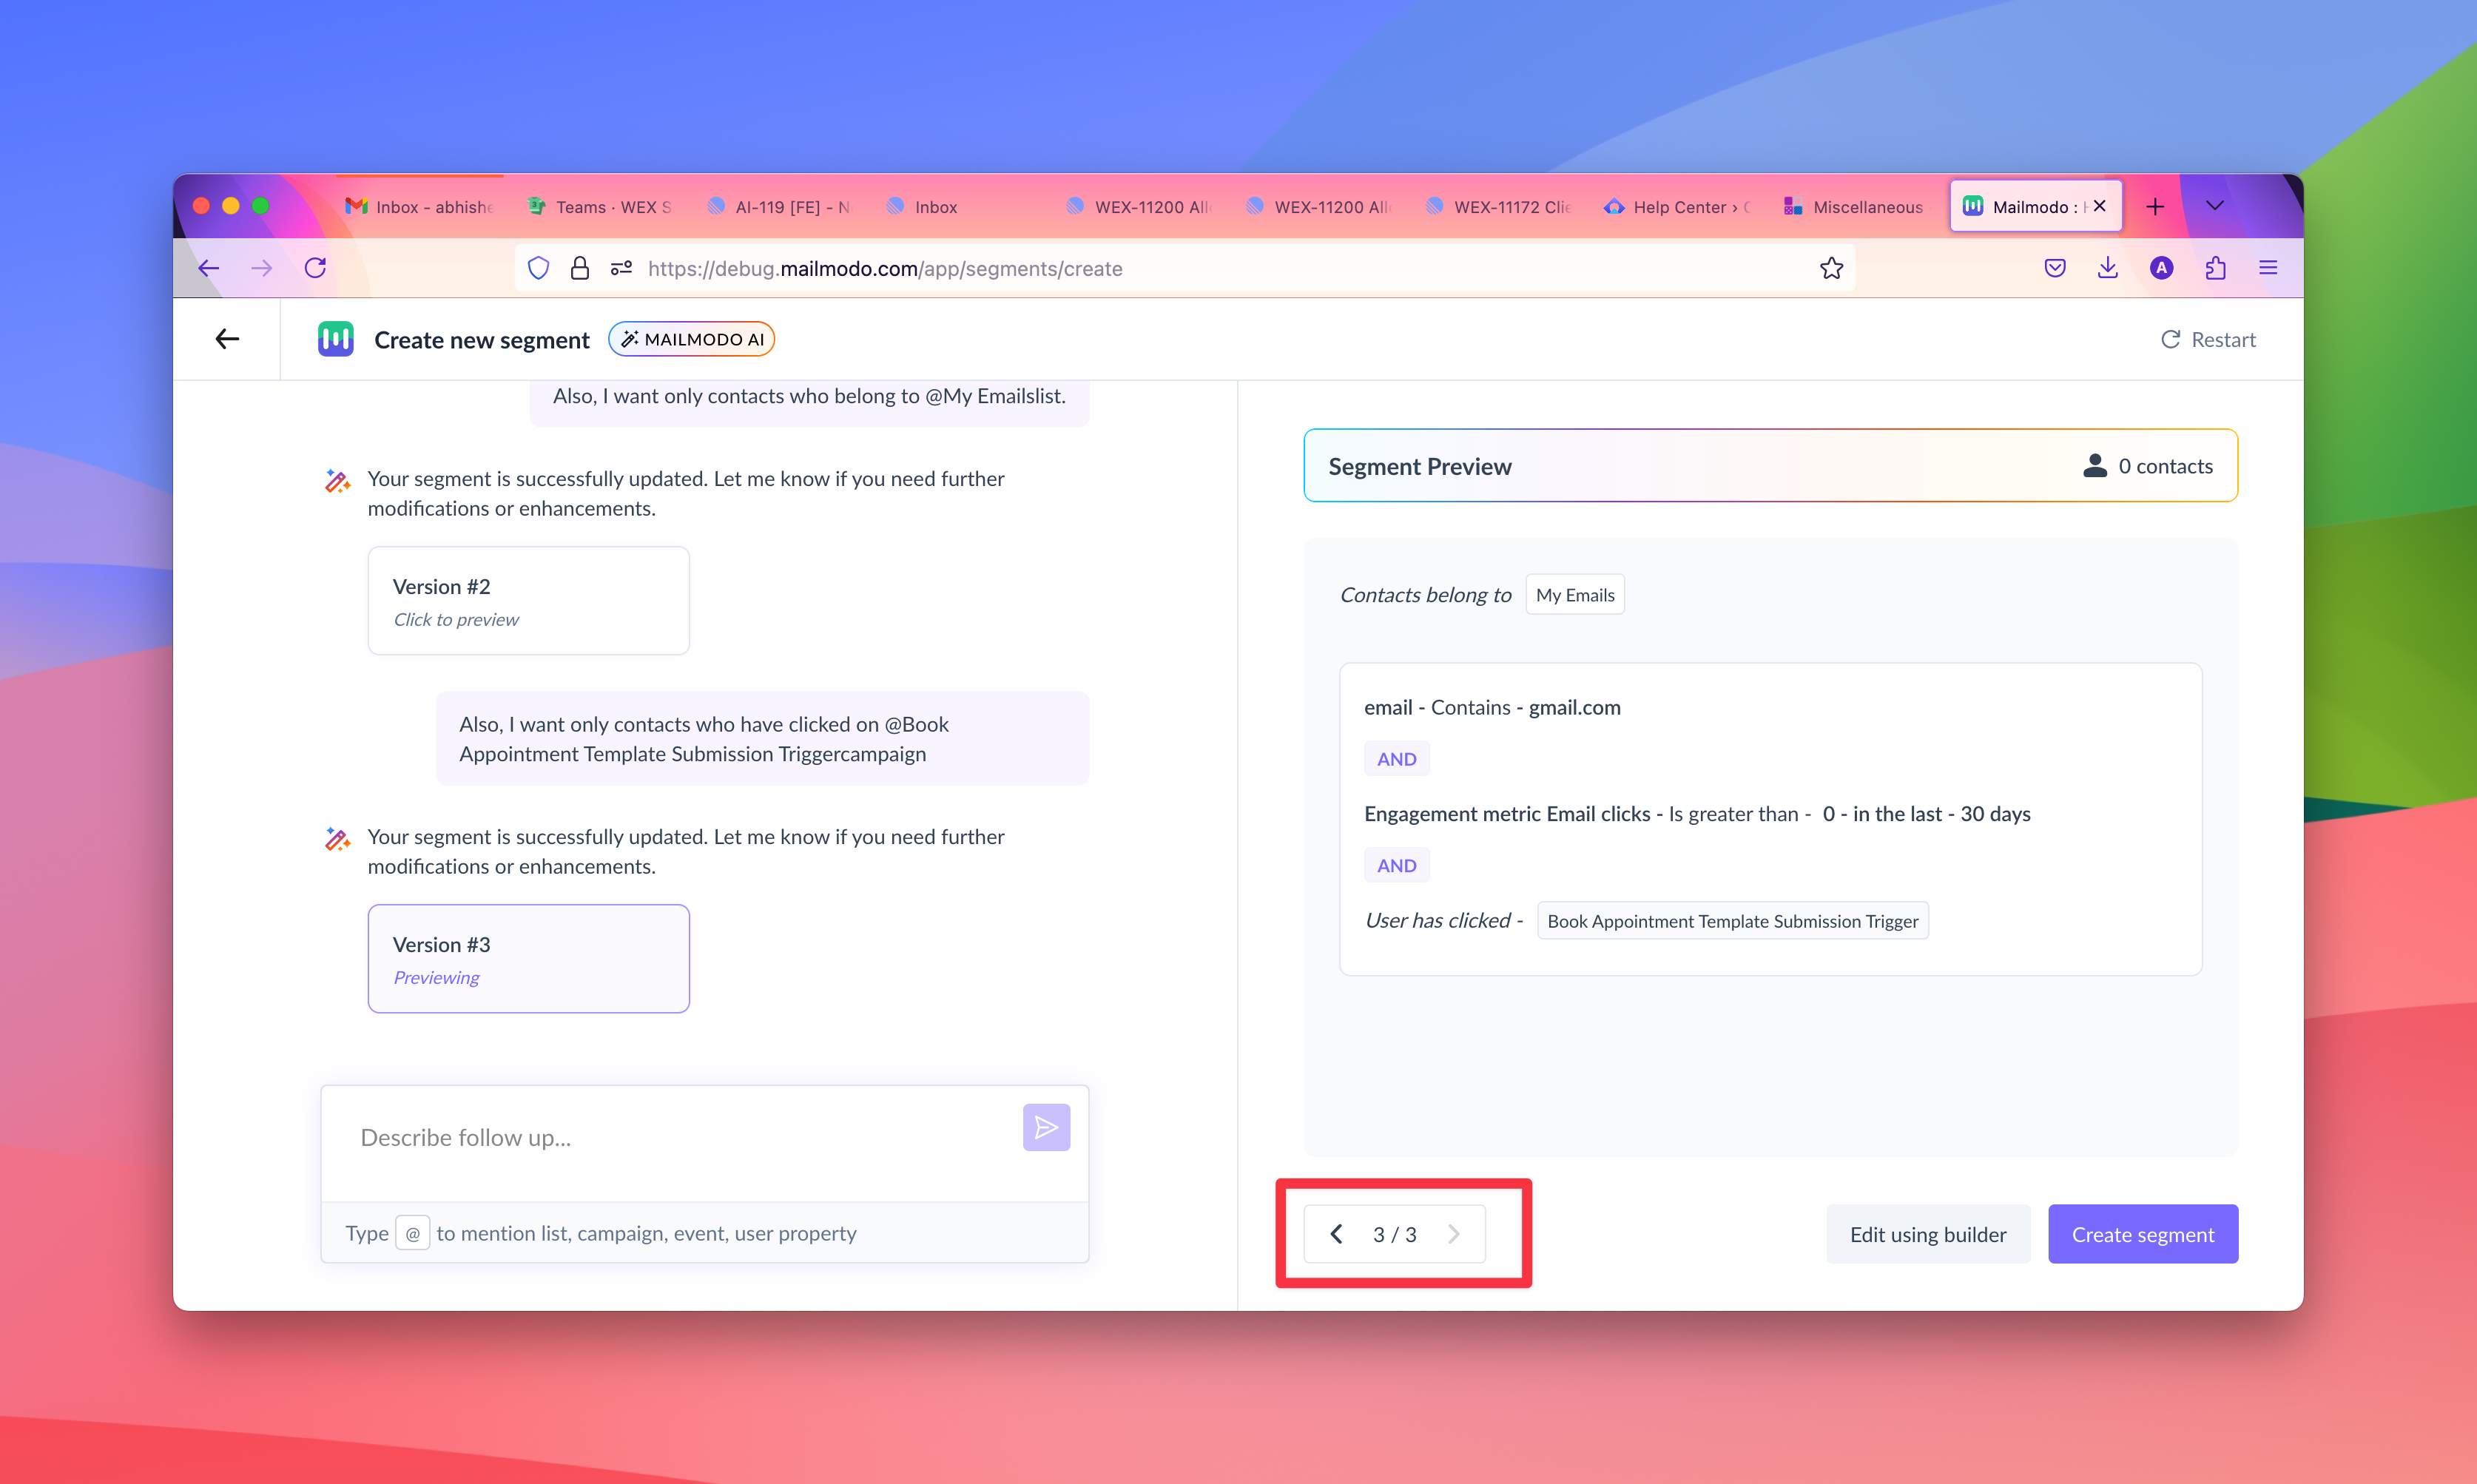Click the next version right chevron
Viewport: 2477px width, 1484px height.
[x=1454, y=1234]
